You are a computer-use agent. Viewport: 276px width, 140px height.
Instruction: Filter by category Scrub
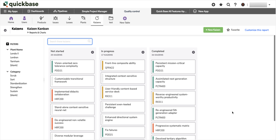click(13, 76)
